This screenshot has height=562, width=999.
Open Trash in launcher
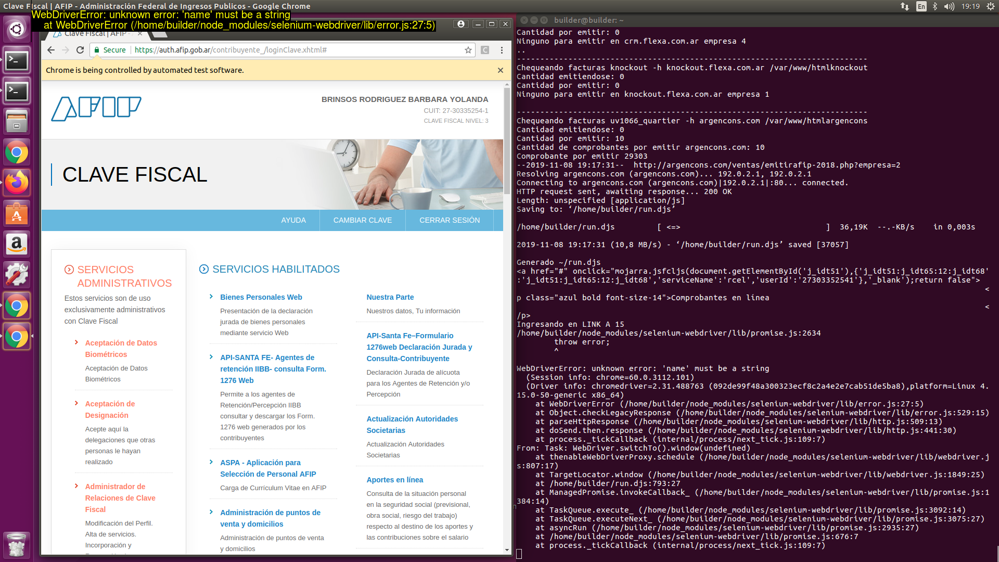pyautogui.click(x=17, y=545)
